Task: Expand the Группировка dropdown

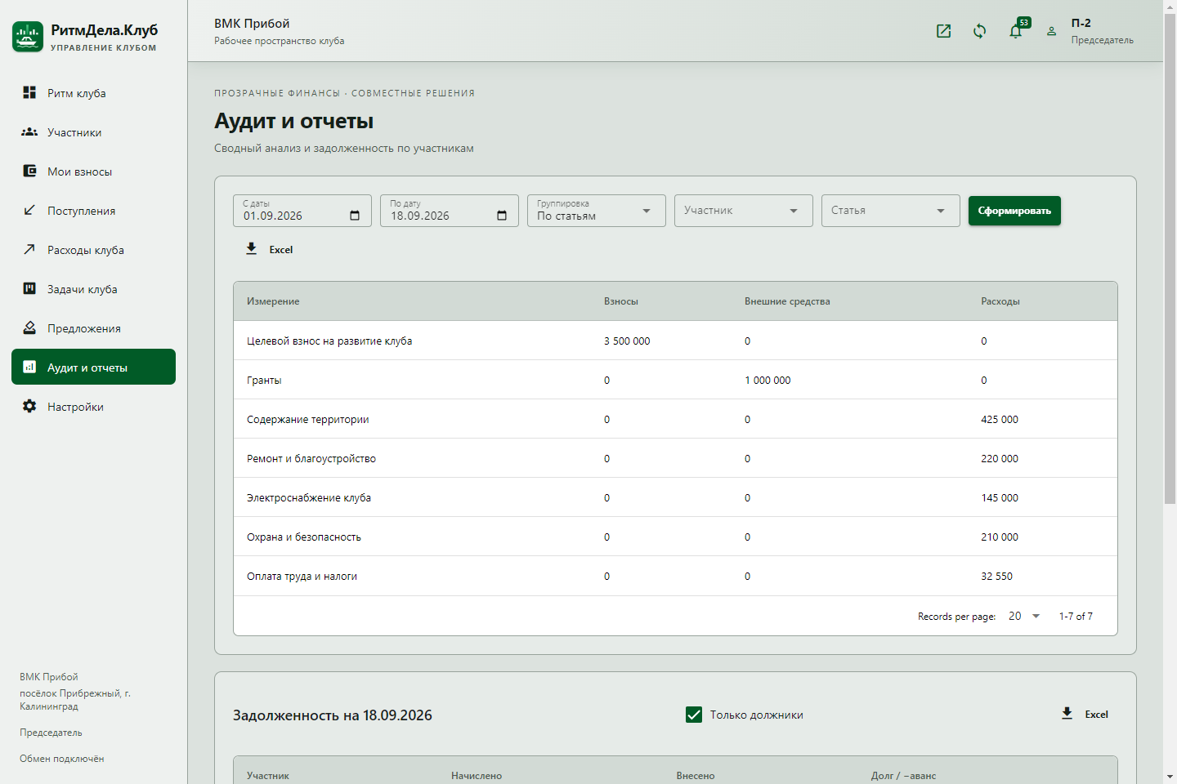Action: click(x=597, y=211)
